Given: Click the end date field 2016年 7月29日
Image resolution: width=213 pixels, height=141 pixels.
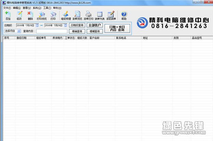Looking at the screenshot, I should [54, 25].
